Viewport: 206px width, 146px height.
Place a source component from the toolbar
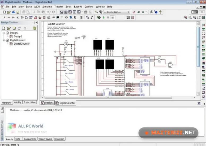5,17
